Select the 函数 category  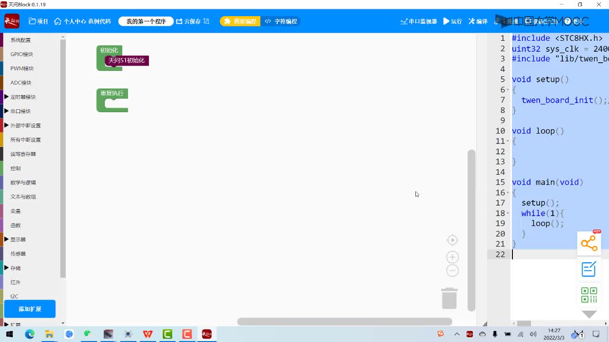15,225
